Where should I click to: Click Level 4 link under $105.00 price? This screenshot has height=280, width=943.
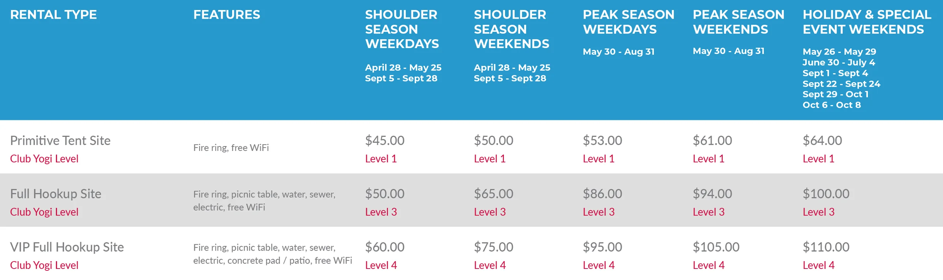(708, 265)
